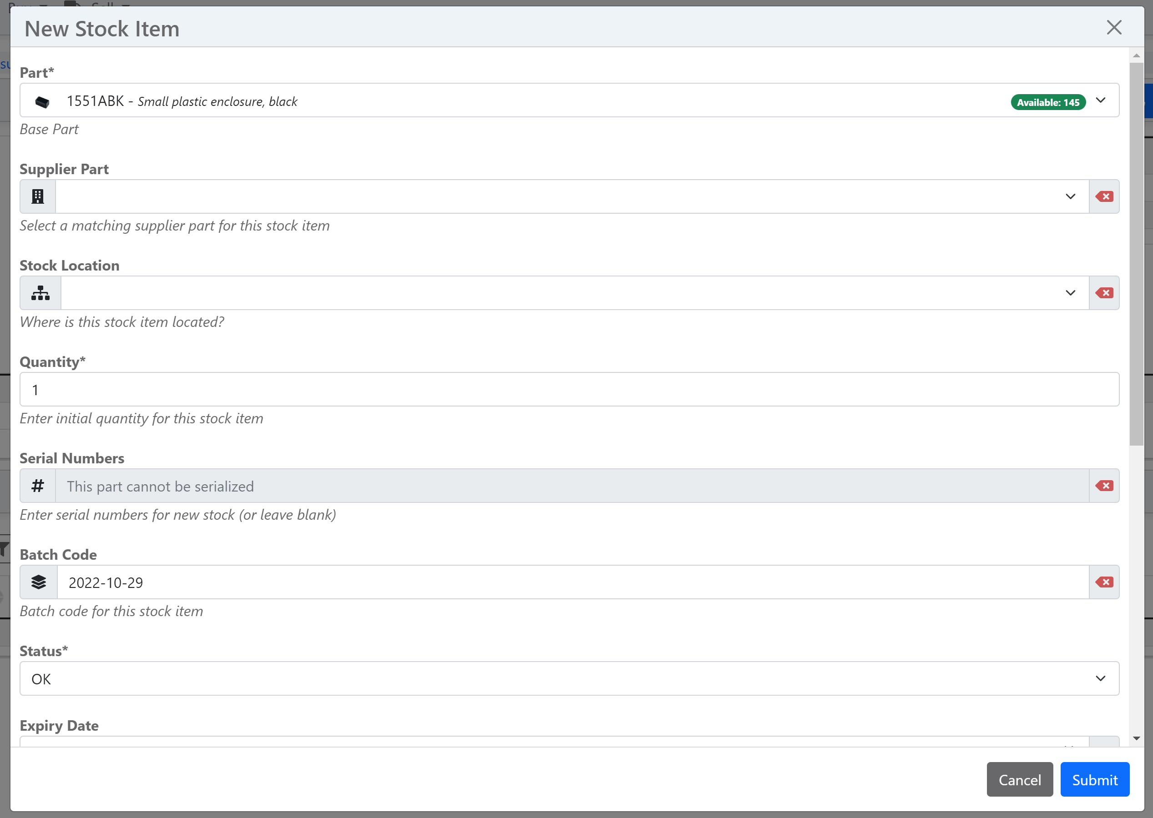Screen dimensions: 1153x818
Task: Click the Serial Numbers hash icon
Action: click(38, 486)
